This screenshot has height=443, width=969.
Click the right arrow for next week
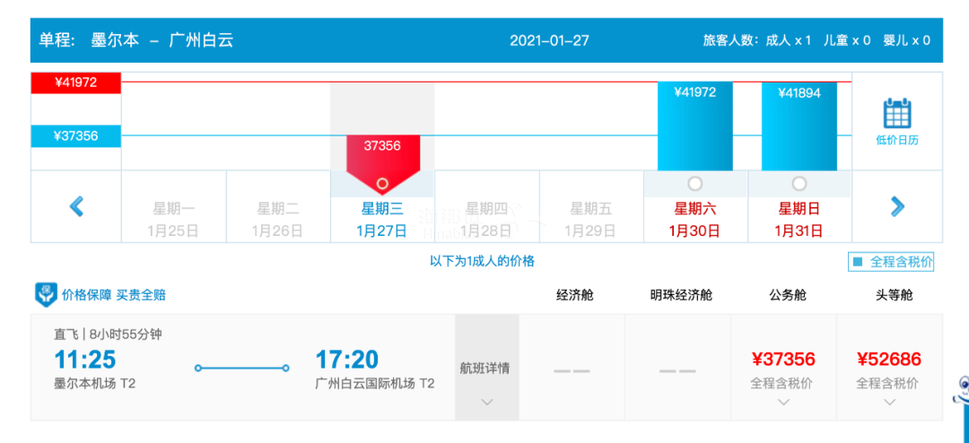[897, 206]
